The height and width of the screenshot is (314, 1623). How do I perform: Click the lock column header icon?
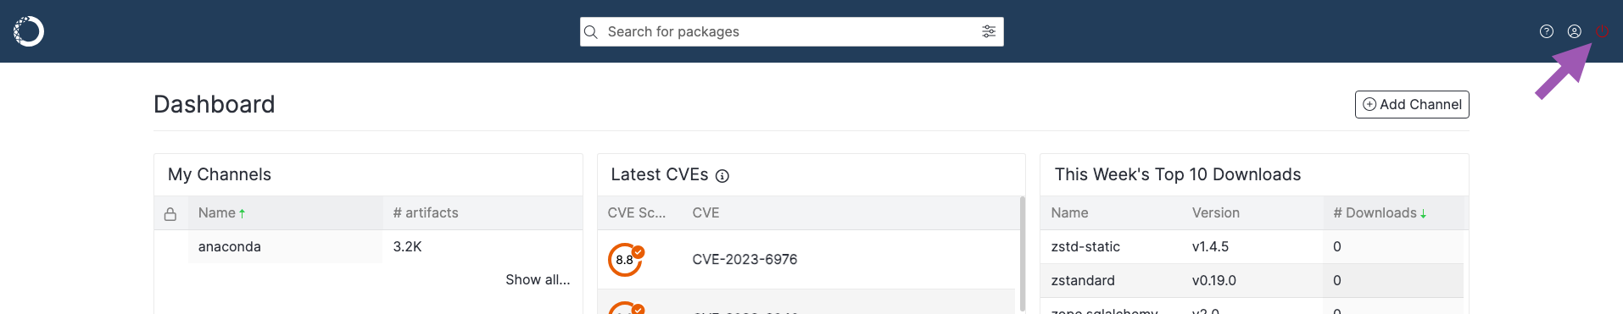coord(170,214)
